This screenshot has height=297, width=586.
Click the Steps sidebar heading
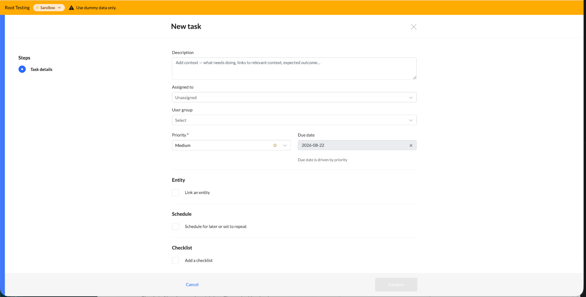(24, 58)
